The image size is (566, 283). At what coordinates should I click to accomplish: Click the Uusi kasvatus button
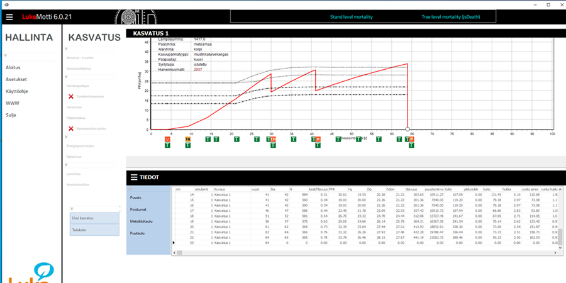point(94,218)
